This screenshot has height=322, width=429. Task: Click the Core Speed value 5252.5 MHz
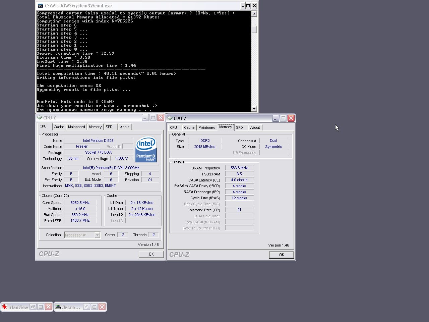[80, 203]
